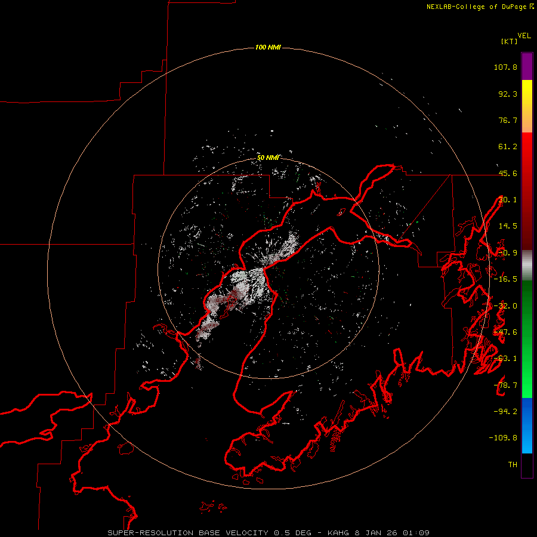This screenshot has height=537, width=537.
Task: Click the -109.8 velocity scale value
Action: pos(504,438)
